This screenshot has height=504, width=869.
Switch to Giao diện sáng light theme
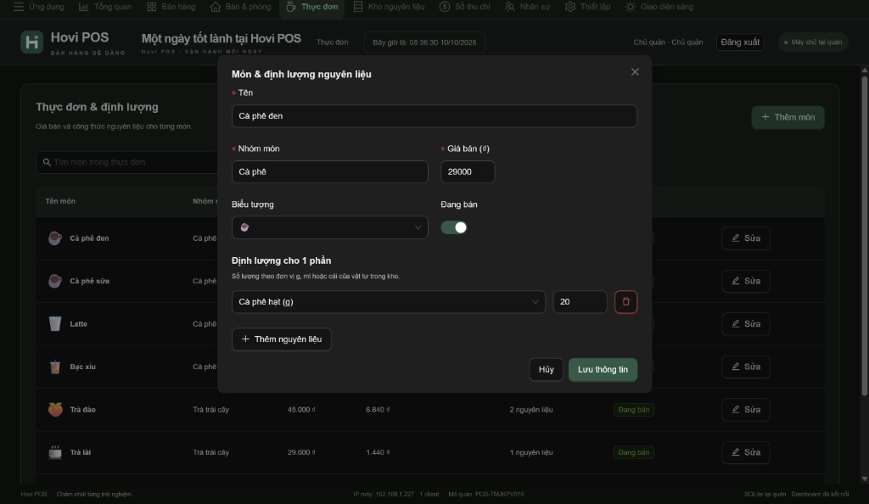coord(659,7)
